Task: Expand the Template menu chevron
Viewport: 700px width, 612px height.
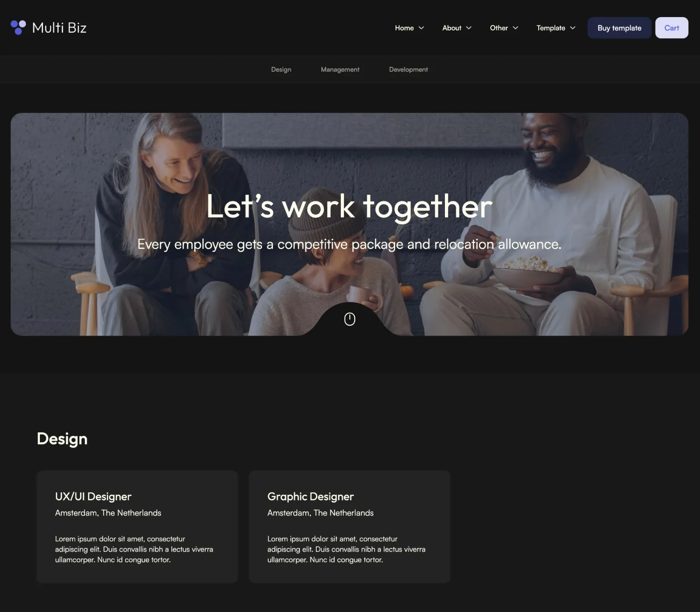Action: [x=573, y=28]
